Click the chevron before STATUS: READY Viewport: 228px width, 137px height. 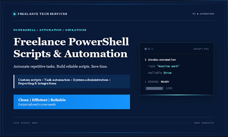(146, 82)
